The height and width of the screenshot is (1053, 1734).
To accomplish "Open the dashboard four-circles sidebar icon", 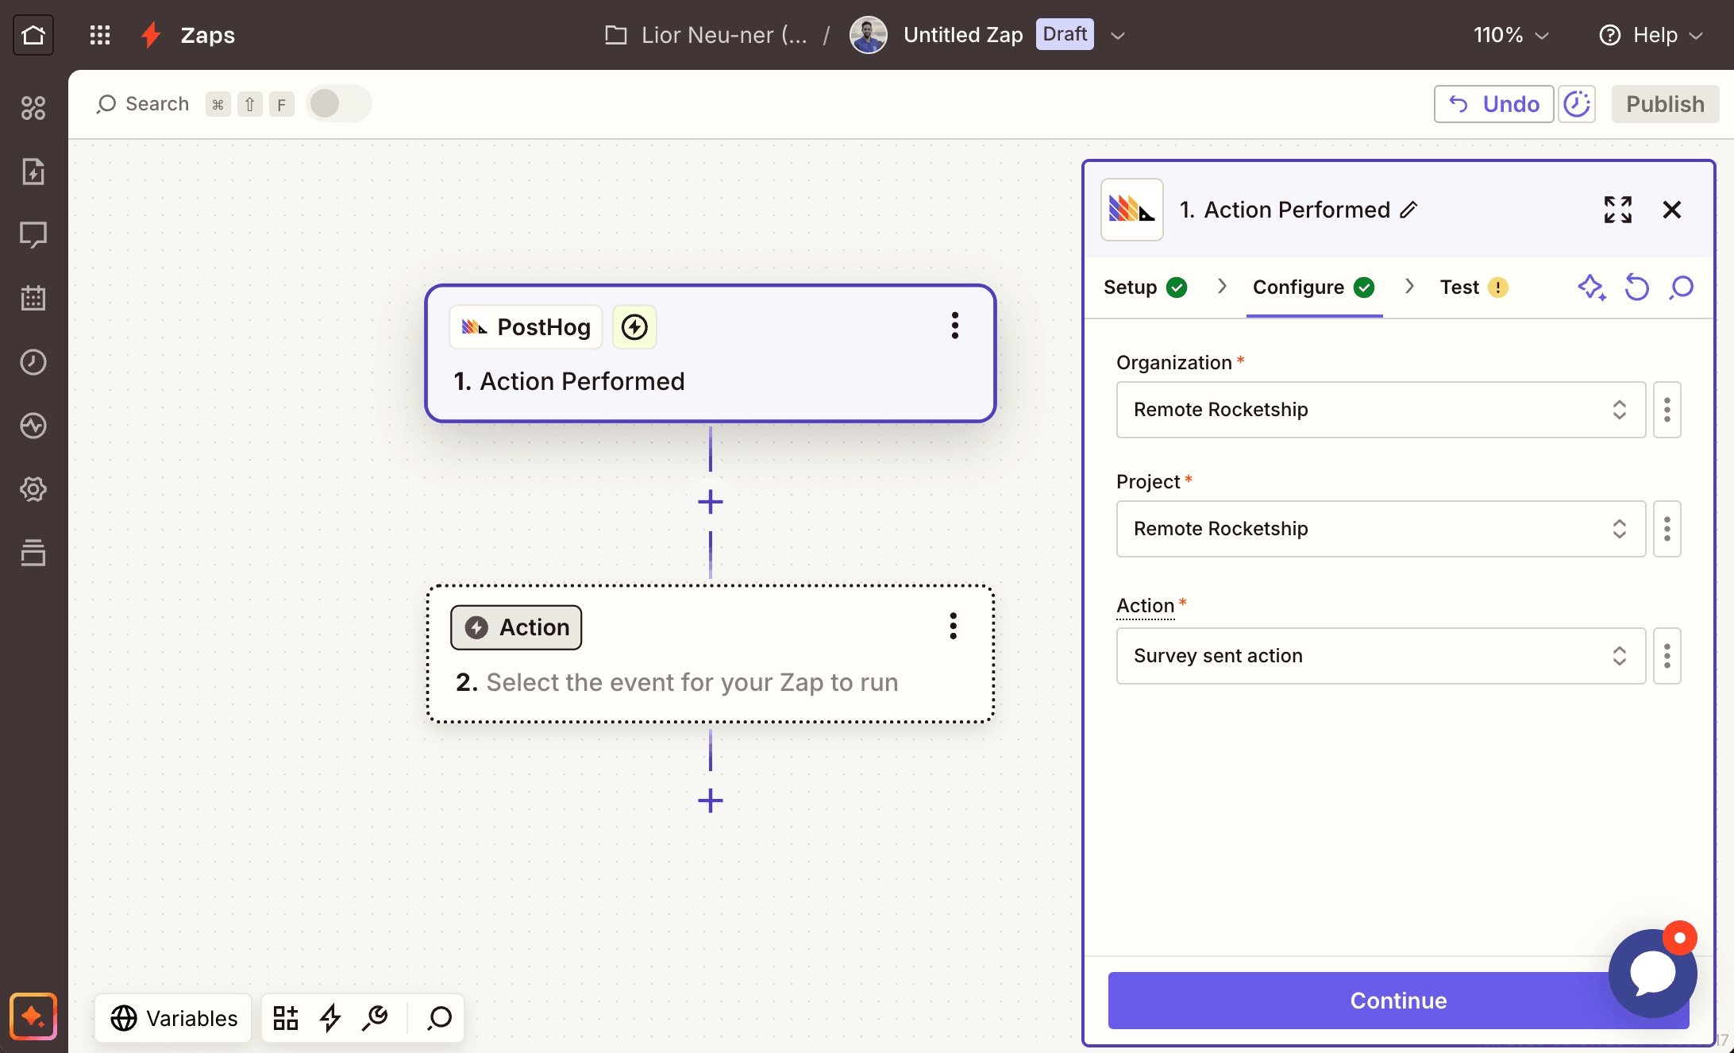I will 33,108.
